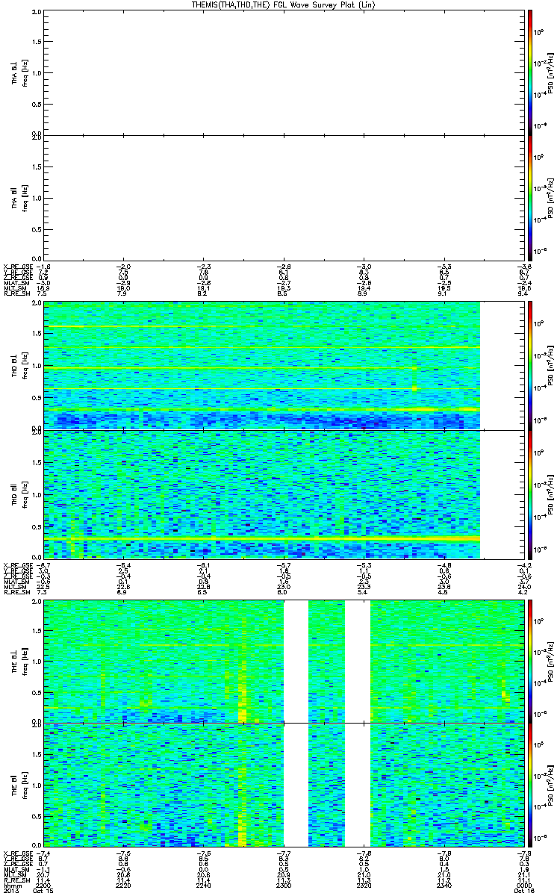Click the 2300 time tick label at bottom
The height and width of the screenshot is (896, 560).
click(282, 885)
